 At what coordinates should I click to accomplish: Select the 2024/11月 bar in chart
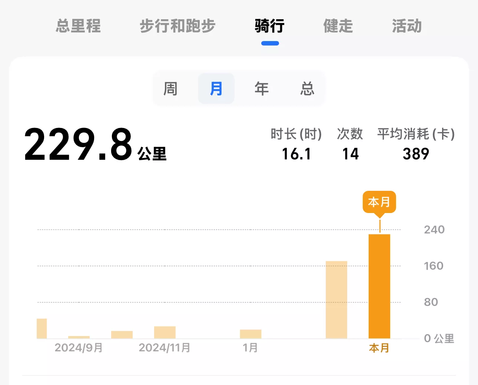tap(165, 332)
